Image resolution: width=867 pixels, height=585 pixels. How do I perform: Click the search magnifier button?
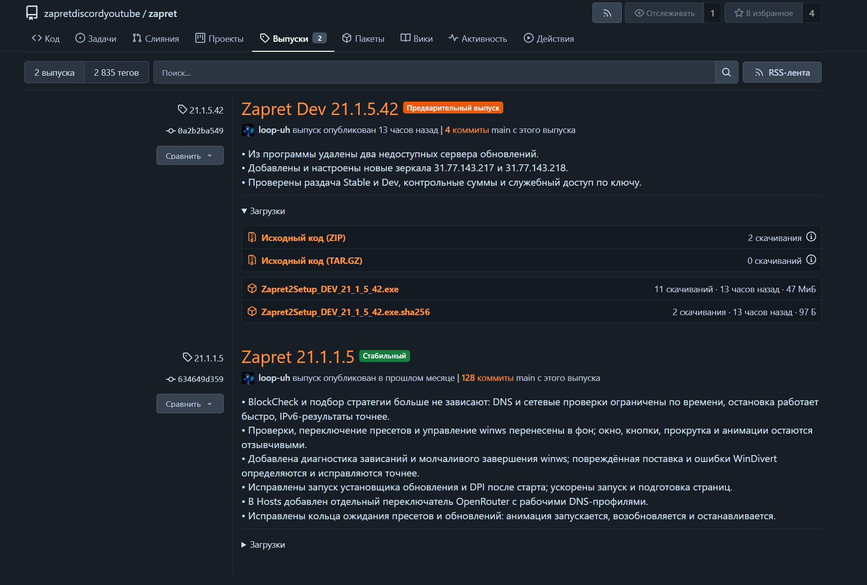point(726,72)
